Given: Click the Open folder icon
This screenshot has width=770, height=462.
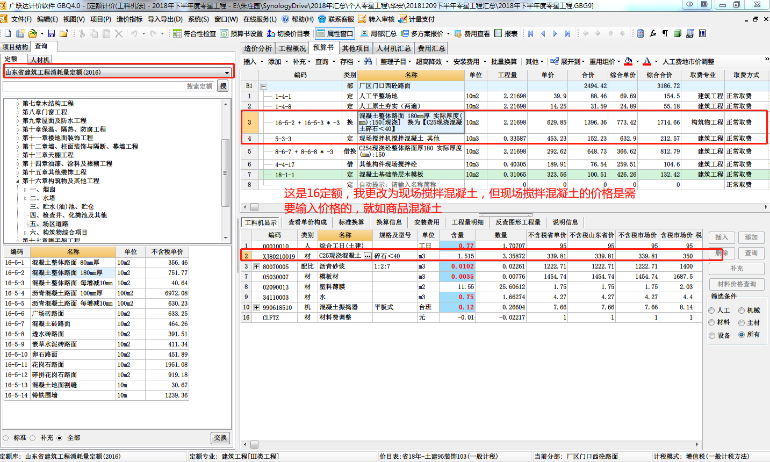Looking at the screenshot, I should coord(32,33).
